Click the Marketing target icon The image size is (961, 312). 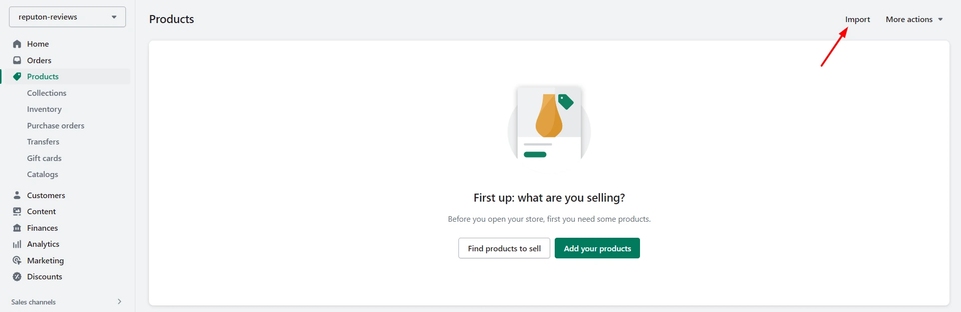(17, 260)
